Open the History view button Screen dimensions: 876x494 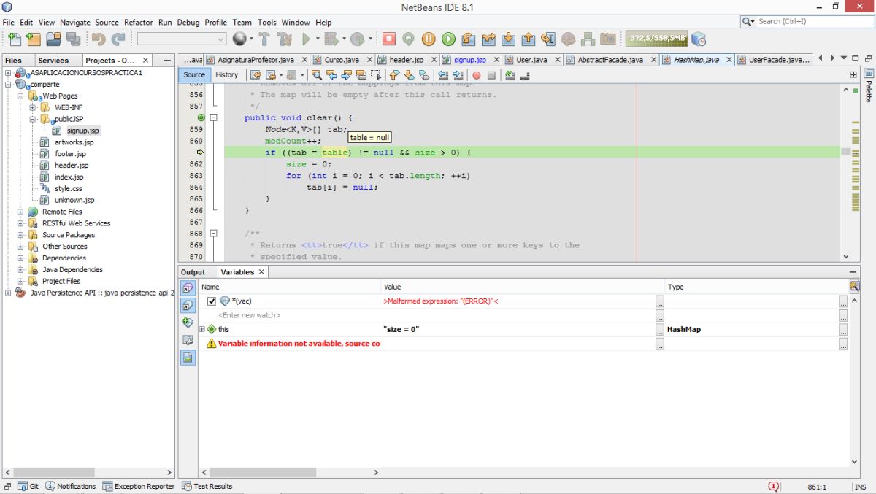coord(226,74)
